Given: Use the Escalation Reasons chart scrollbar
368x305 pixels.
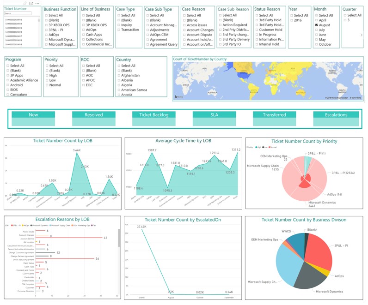Looking at the screenshot, I should (x=119, y=238).
